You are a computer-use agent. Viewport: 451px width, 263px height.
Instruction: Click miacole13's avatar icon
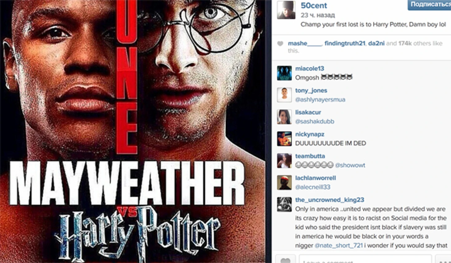coord(285,73)
